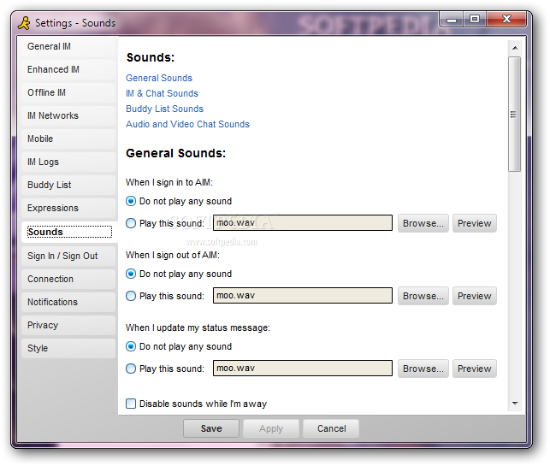Select 'Do not play any sound' for sign in
This screenshot has width=550, height=466.
131,201
